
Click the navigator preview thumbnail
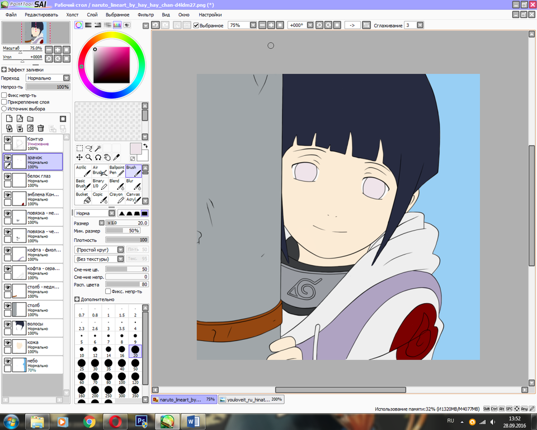[36, 33]
